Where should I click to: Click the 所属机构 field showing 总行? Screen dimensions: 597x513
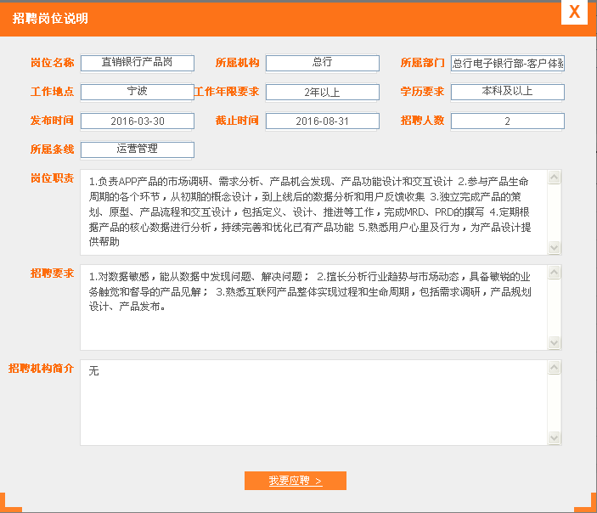322,63
